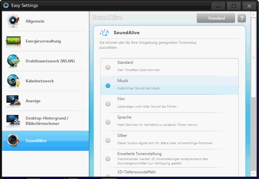The image size is (259, 179).
Task: Click the Easy Settings title bar logo
Action: coord(6,5)
